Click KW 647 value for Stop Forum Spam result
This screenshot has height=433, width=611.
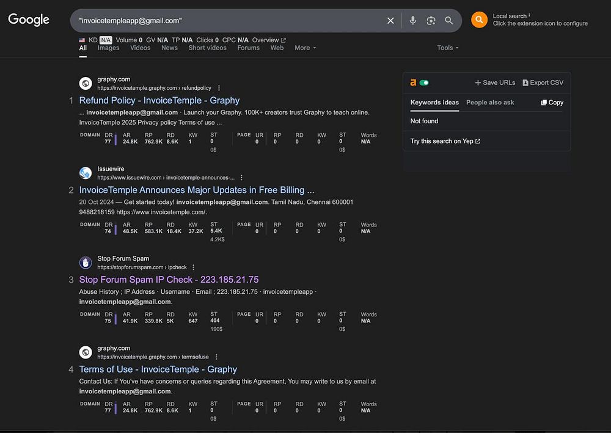click(x=193, y=321)
